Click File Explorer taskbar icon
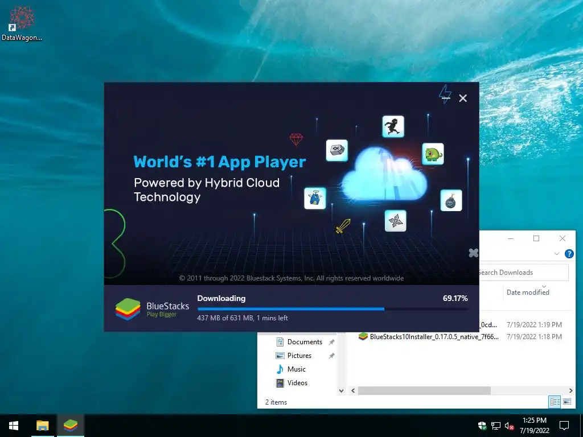This screenshot has height=437, width=583. pos(42,426)
